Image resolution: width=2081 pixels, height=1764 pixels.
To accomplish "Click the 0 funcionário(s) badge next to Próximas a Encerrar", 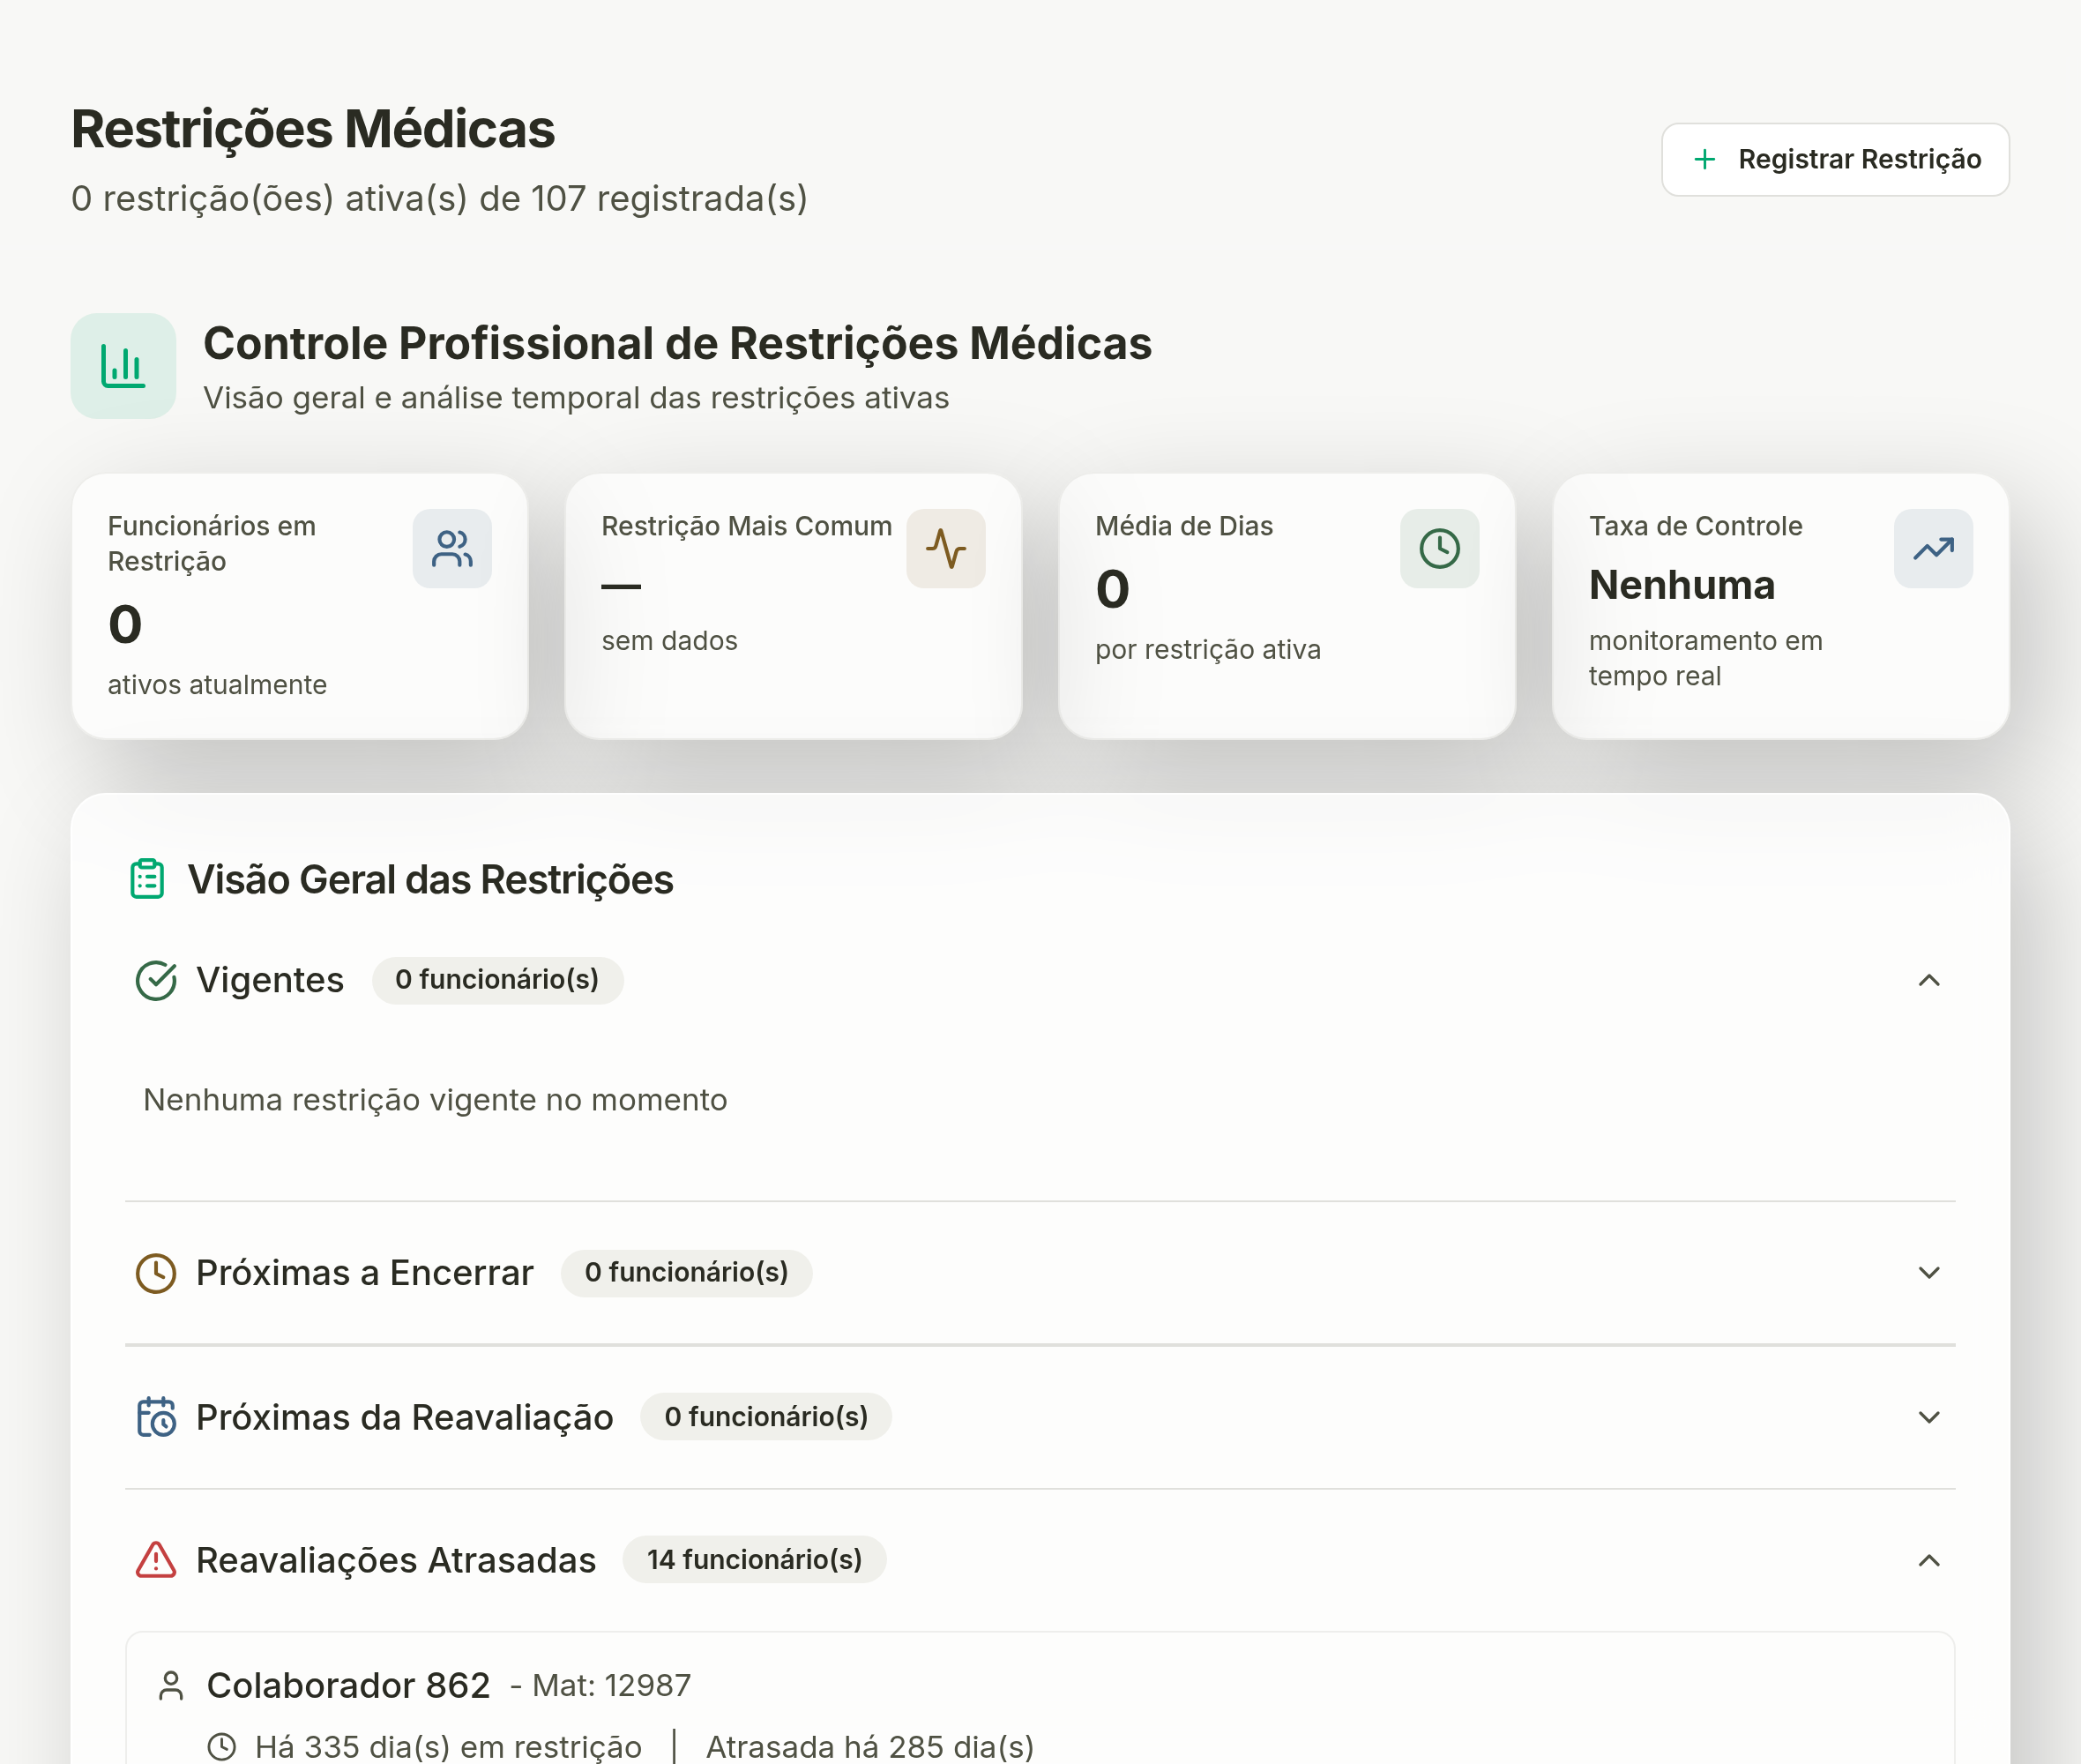I will 687,1273.
